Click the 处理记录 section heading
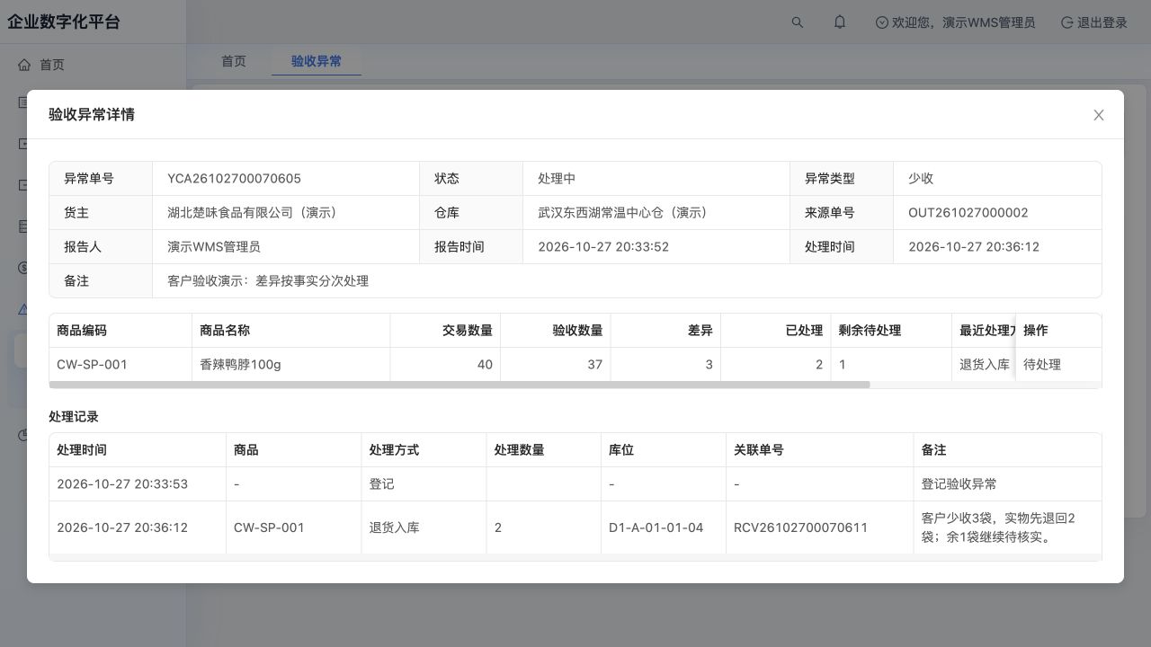 74,417
